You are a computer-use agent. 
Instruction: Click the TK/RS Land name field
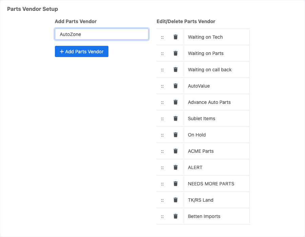[x=217, y=200]
